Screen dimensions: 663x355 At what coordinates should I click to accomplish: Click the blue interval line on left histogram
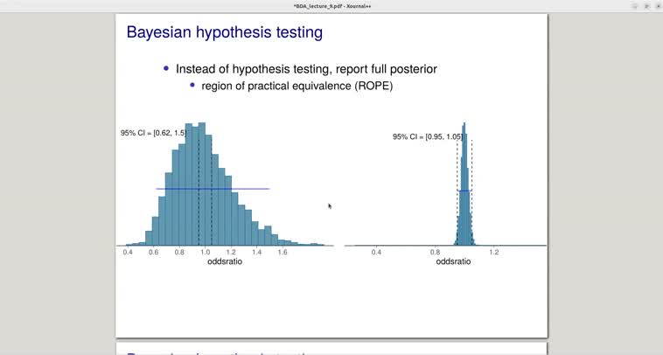click(x=213, y=189)
